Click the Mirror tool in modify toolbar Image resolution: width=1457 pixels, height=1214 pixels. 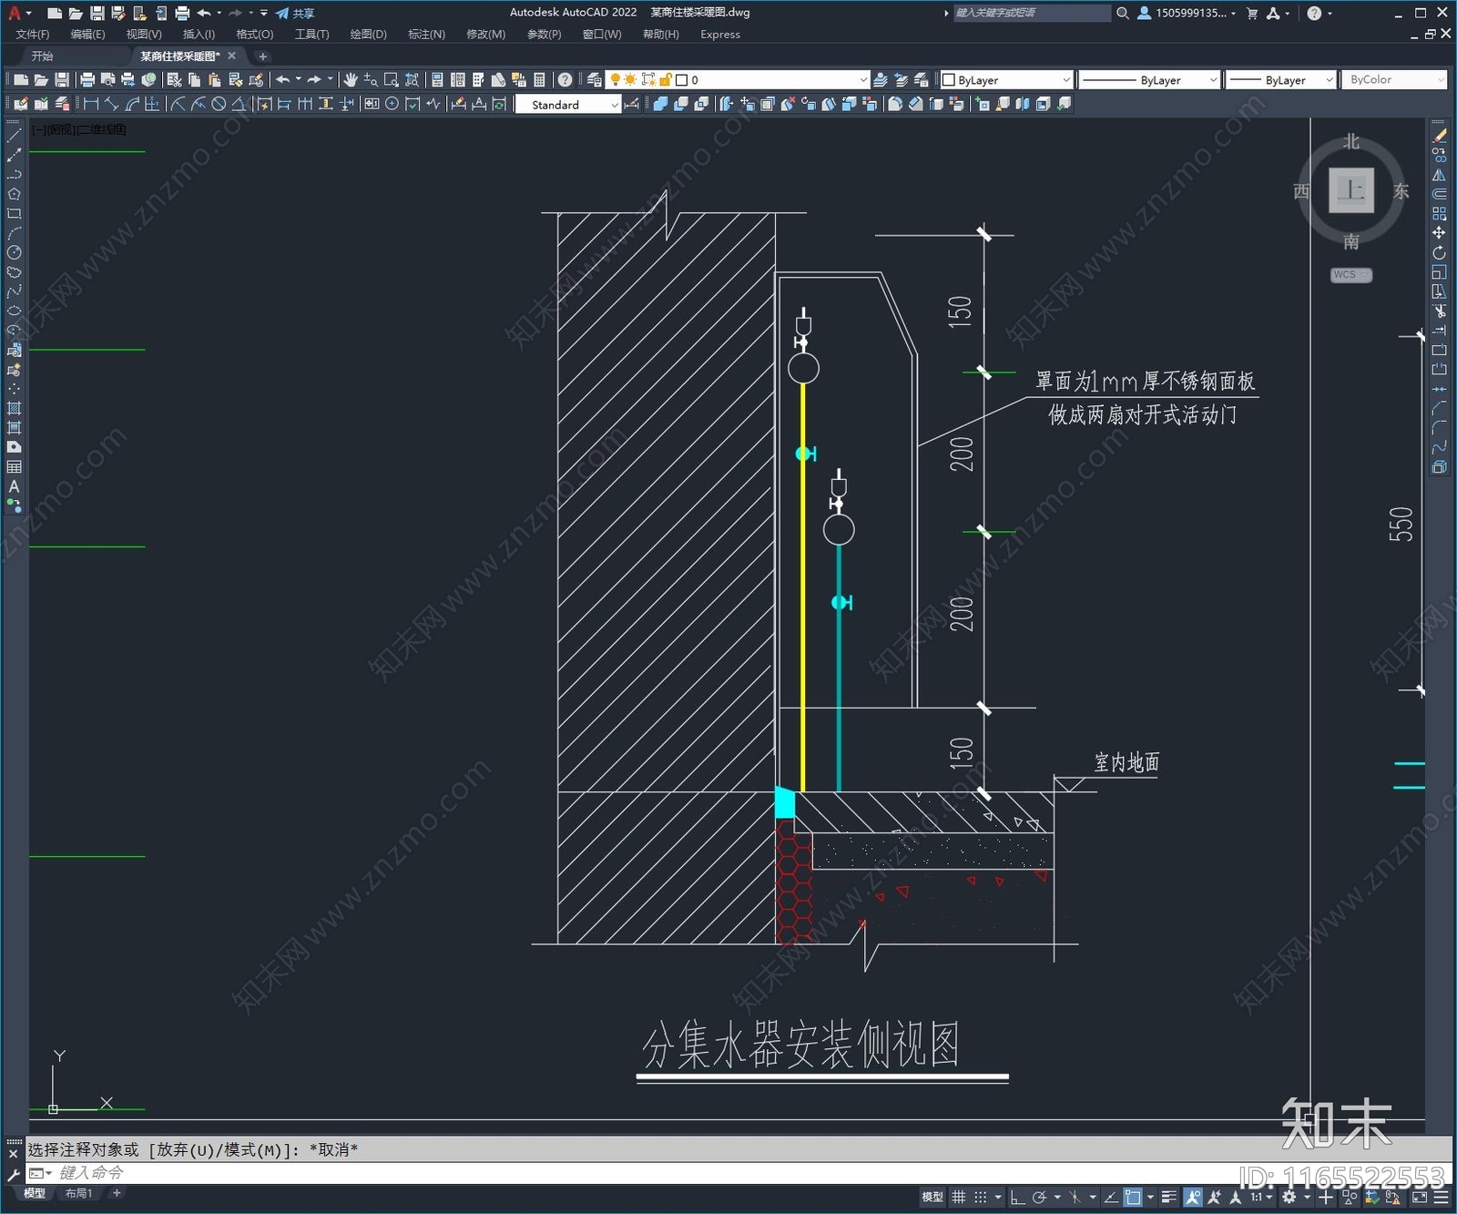[x=1440, y=175]
